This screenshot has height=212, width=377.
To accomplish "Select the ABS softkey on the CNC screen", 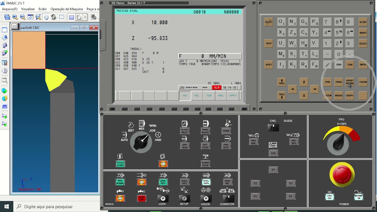I will click(x=185, y=96).
